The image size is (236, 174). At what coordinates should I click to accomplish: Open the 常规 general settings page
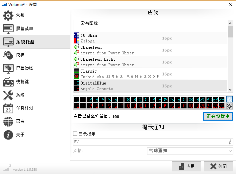click(x=20, y=16)
